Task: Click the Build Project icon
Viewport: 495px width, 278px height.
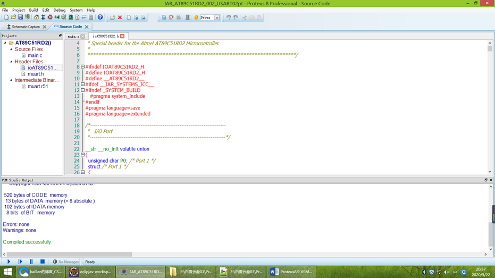Action: click(x=164, y=18)
